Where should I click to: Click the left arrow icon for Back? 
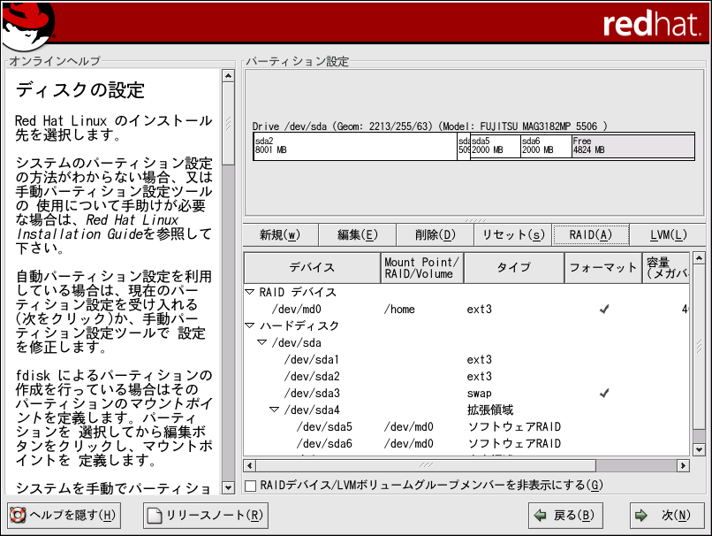(x=540, y=515)
